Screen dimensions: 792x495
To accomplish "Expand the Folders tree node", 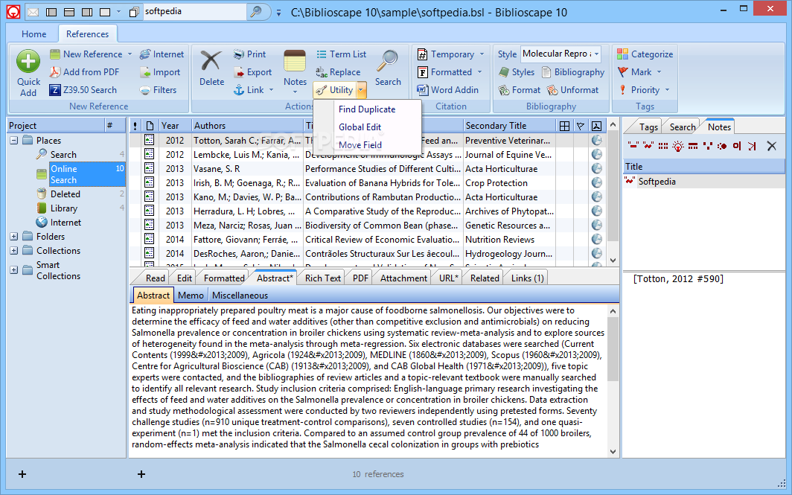I will 13,237.
